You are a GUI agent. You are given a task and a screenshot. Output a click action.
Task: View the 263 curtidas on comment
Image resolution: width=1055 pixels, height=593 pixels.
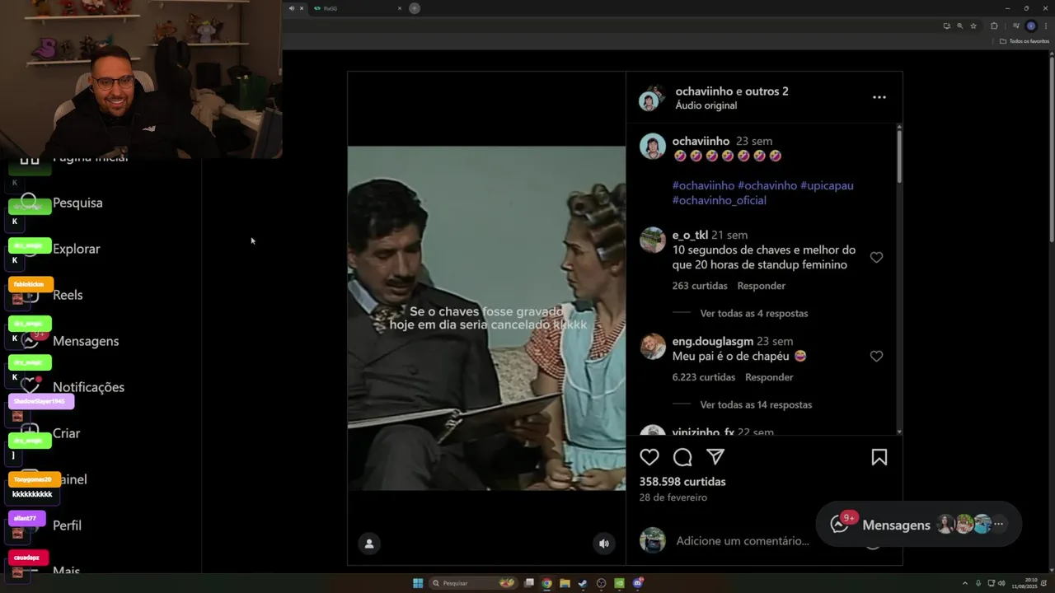click(700, 286)
